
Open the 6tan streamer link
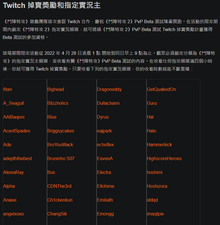[8, 89]
